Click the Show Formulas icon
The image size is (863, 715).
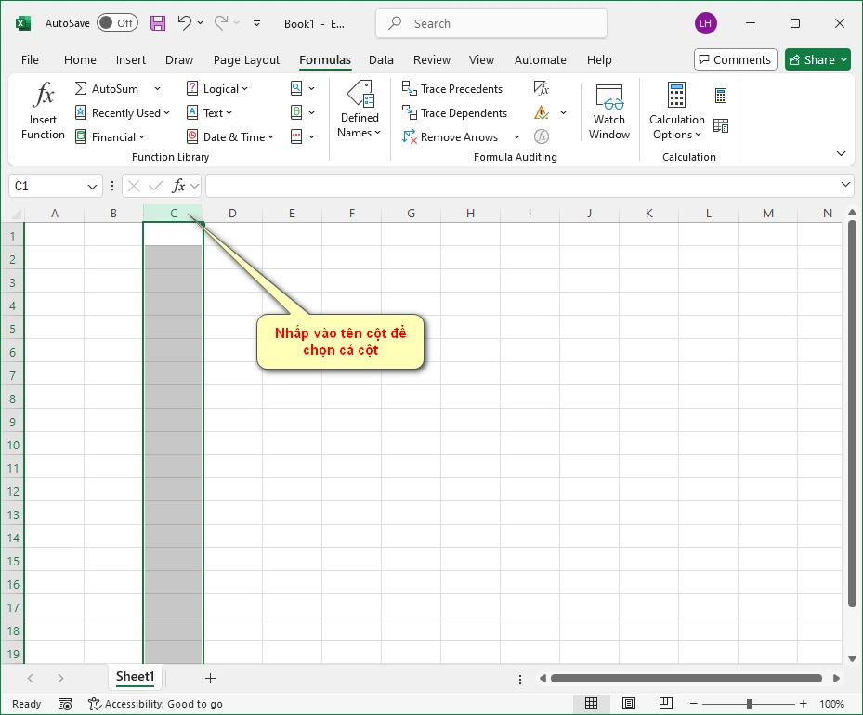click(x=541, y=88)
